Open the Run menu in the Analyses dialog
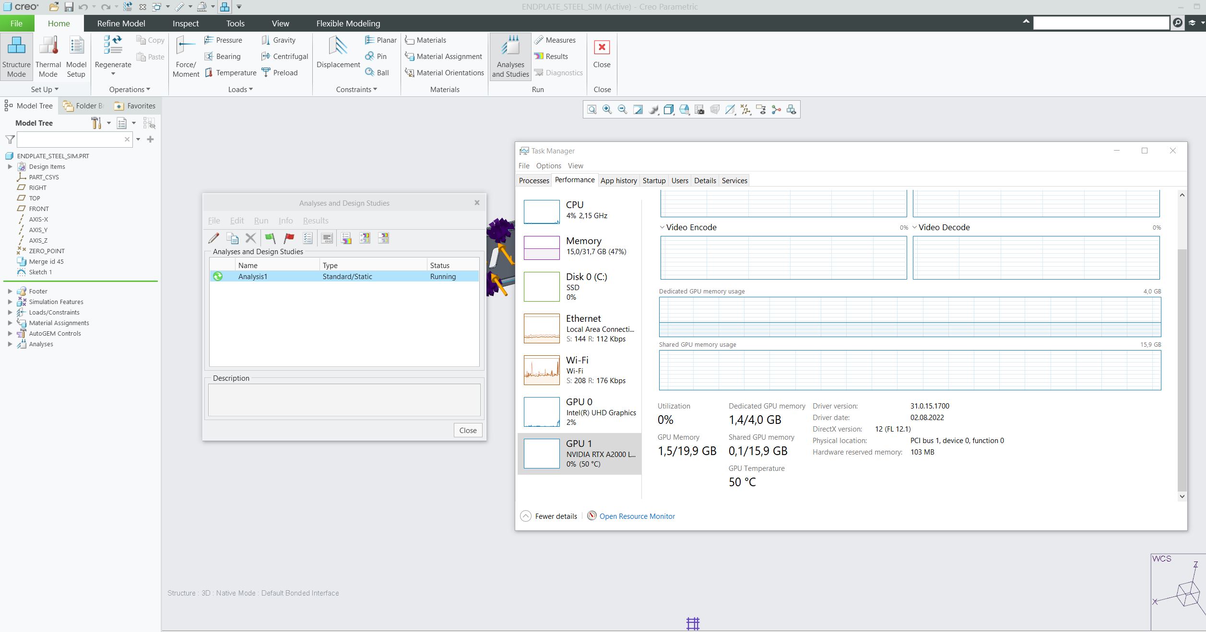Viewport: 1206px width, 632px height. [x=261, y=221]
